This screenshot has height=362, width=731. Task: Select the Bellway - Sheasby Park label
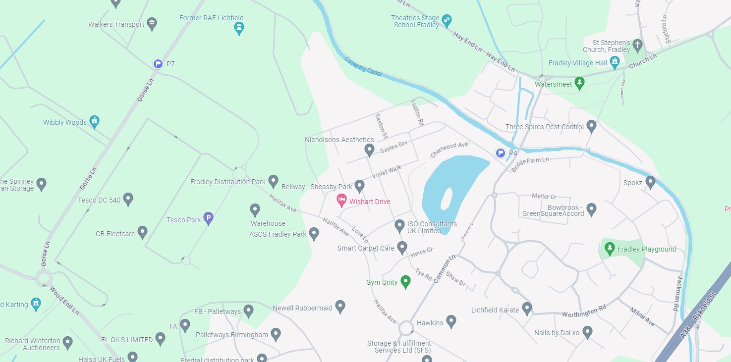pyautogui.click(x=317, y=187)
